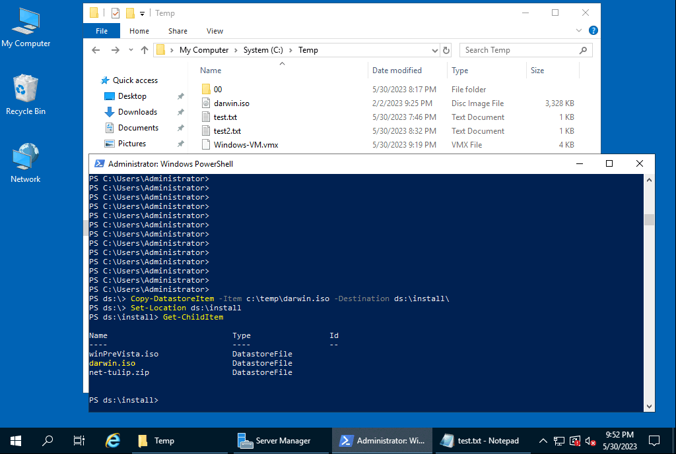Viewport: 676px width, 454px height.
Task: Select Desktop in navigation pane
Action: coord(125,96)
